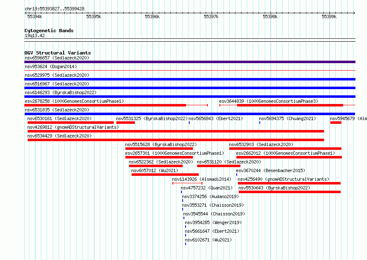Click the nsv4757232 (Quan2021) label
The width and height of the screenshot is (367, 260).
point(207,188)
